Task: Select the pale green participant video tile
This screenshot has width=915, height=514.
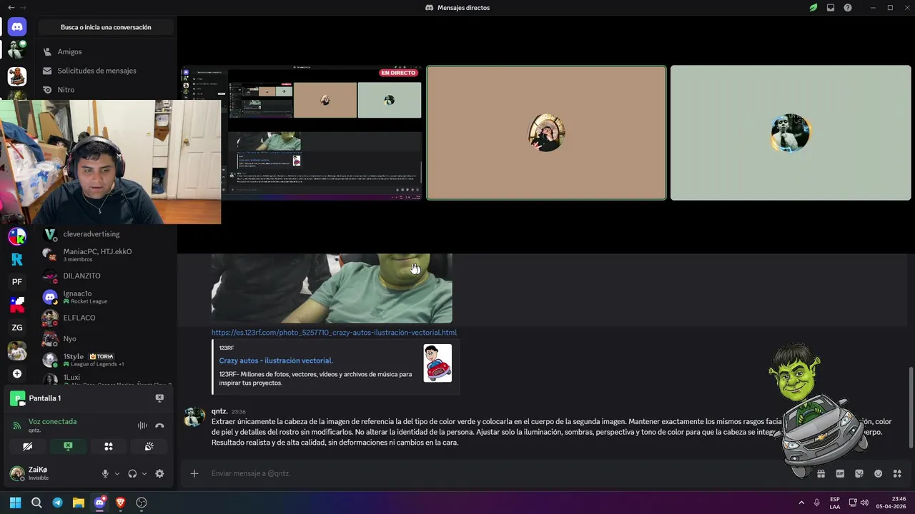Action: 791,133
